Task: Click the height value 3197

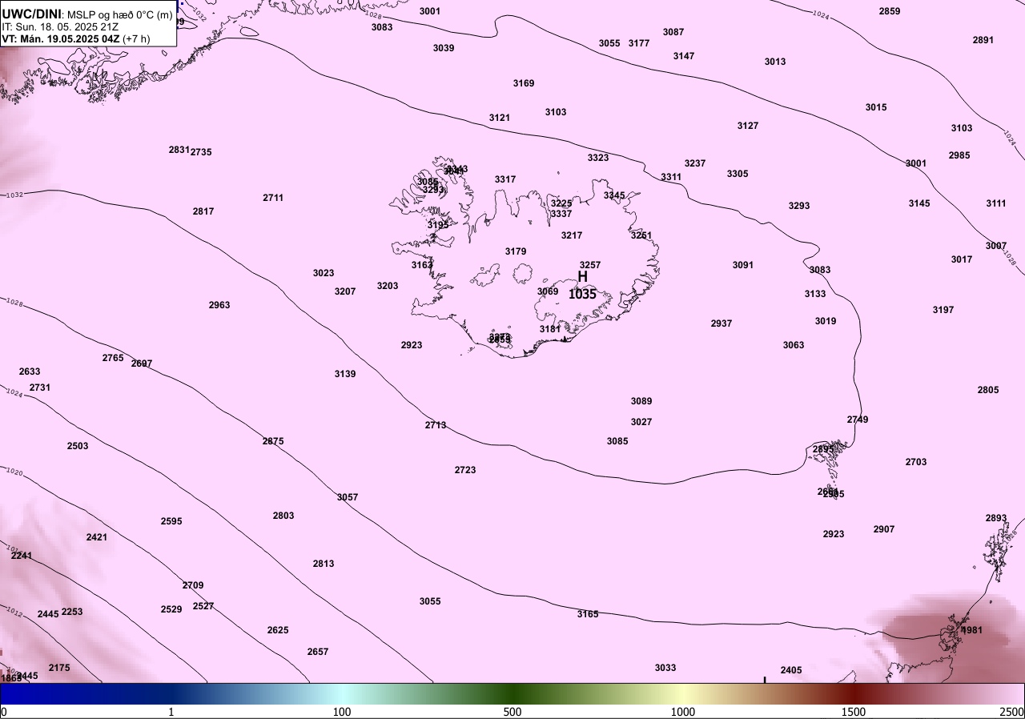Action: [943, 310]
